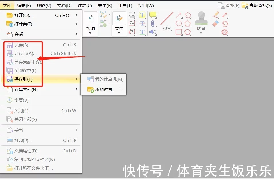Select the Polygon shape tool
The image size is (274, 179).
187,23
